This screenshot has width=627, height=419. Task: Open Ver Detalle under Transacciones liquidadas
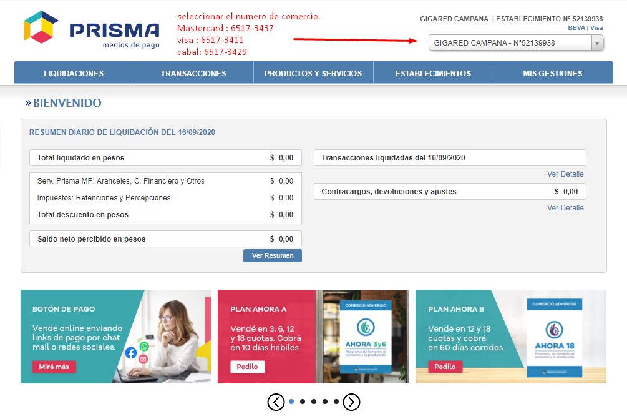click(x=565, y=174)
